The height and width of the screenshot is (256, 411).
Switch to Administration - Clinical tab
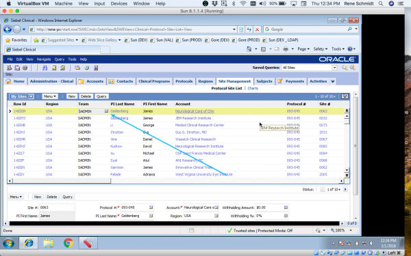(x=51, y=81)
